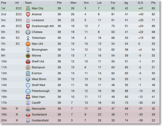
Task: Select the Sunderland relegation row
Action: tap(80, 115)
